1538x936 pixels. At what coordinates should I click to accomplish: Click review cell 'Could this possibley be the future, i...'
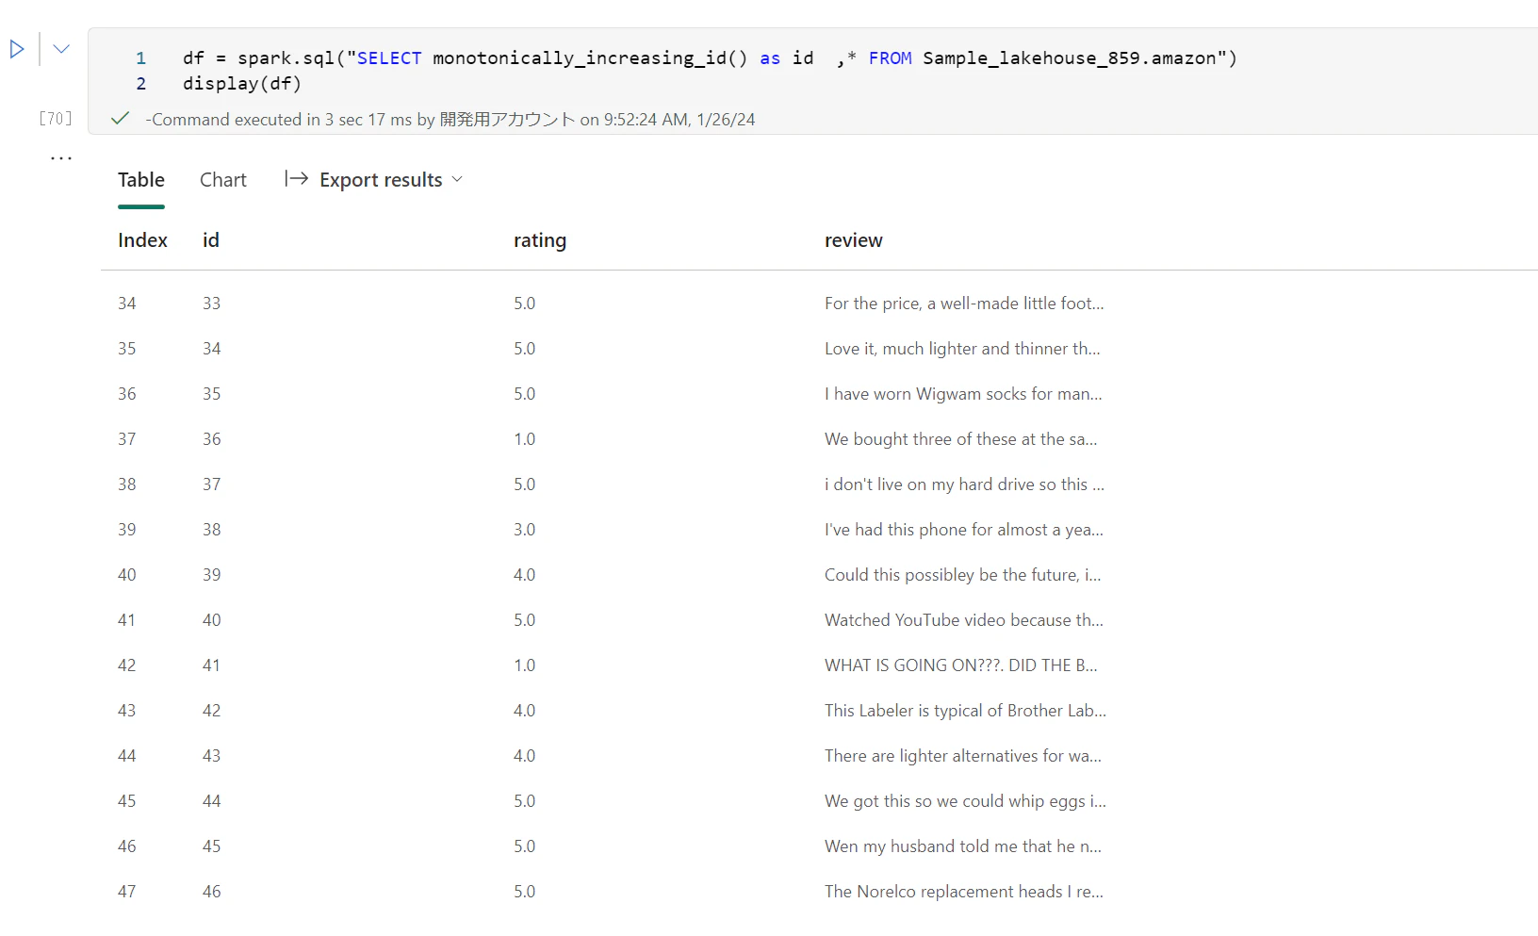(963, 575)
